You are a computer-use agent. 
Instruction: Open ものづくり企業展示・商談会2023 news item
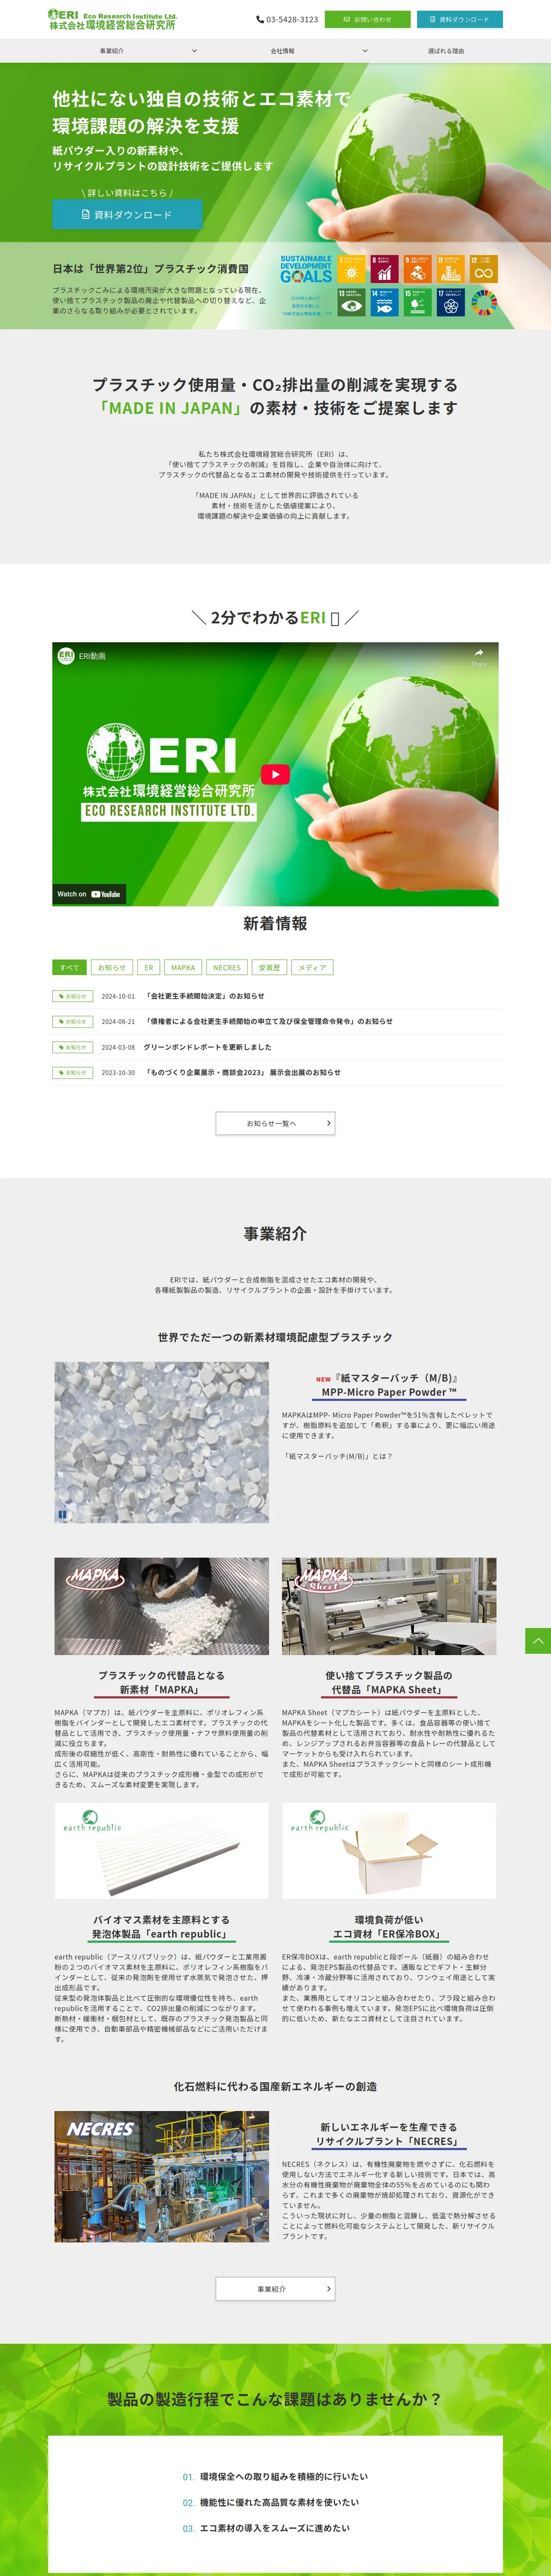click(242, 1072)
